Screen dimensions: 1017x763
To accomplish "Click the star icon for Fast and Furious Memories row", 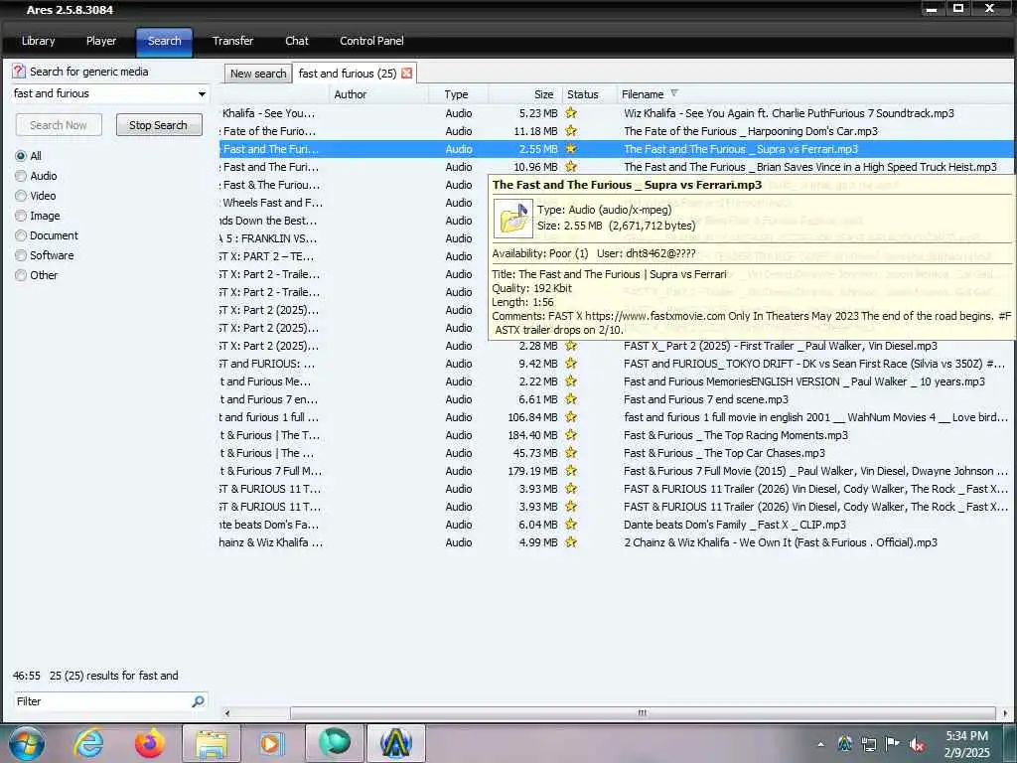I will point(571,381).
